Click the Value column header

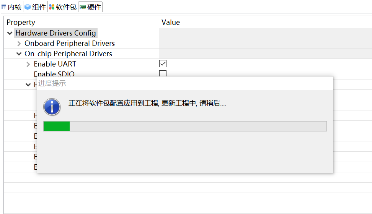(x=171, y=22)
